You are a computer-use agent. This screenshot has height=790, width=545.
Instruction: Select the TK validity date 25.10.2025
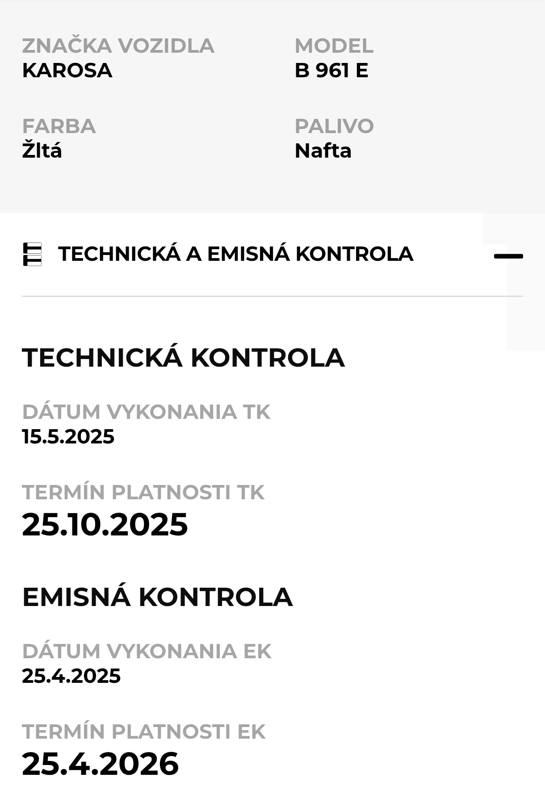pyautogui.click(x=105, y=524)
